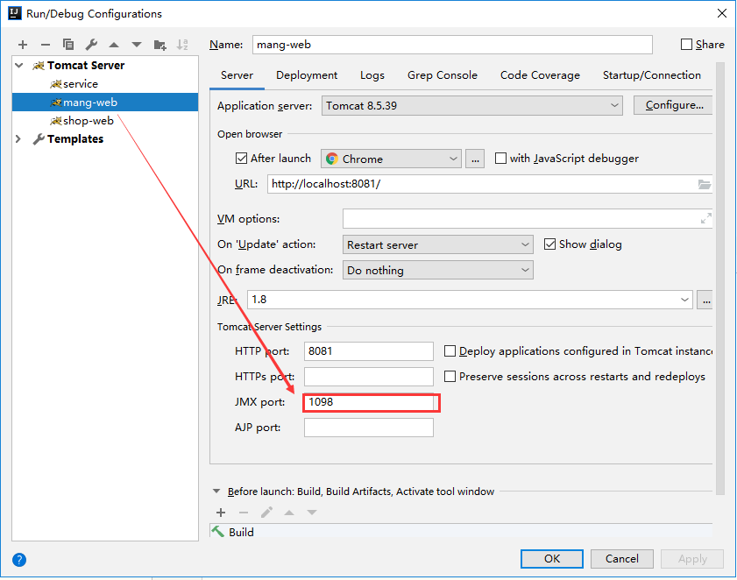The image size is (737, 580).
Task: Click the HTTPs port field
Action: point(368,377)
